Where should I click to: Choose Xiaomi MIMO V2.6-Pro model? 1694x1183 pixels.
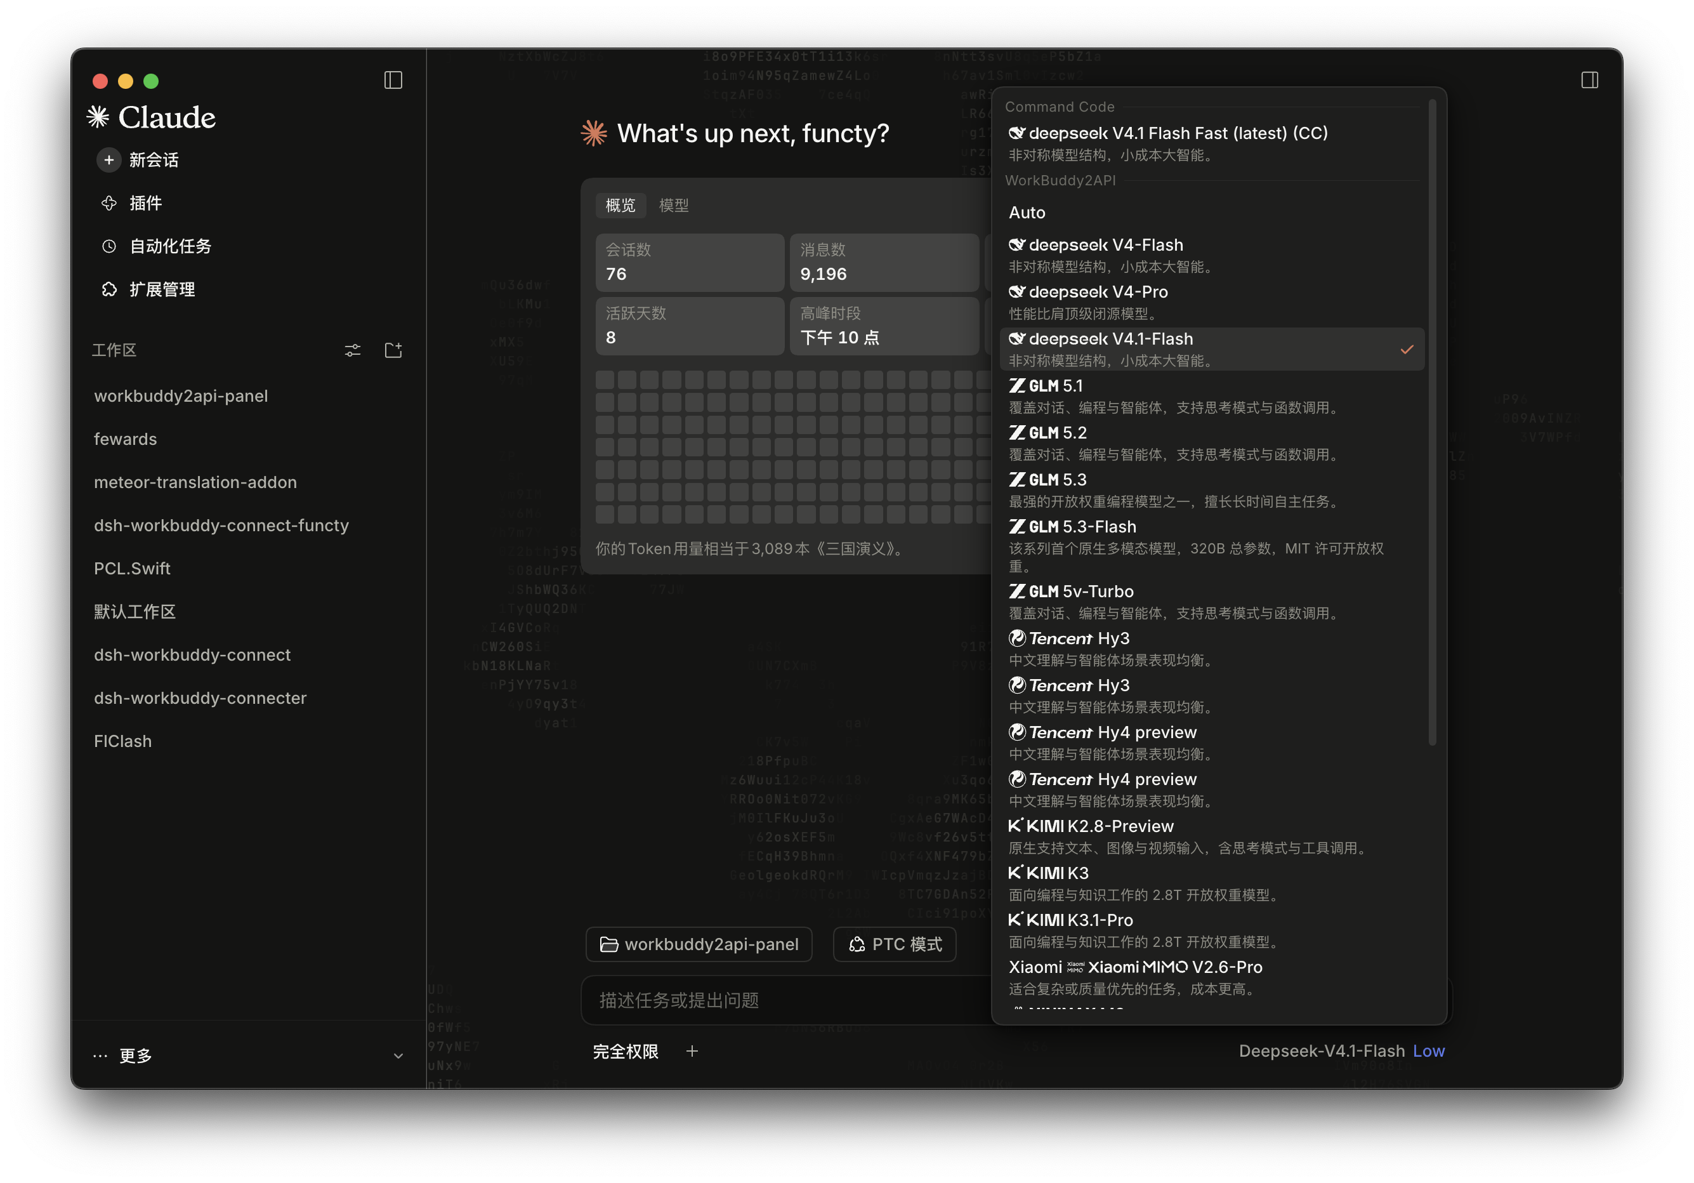[1211, 977]
